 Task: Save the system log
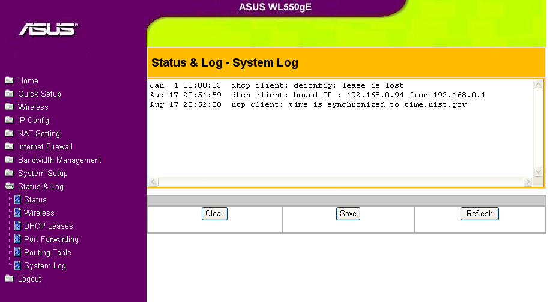point(348,214)
